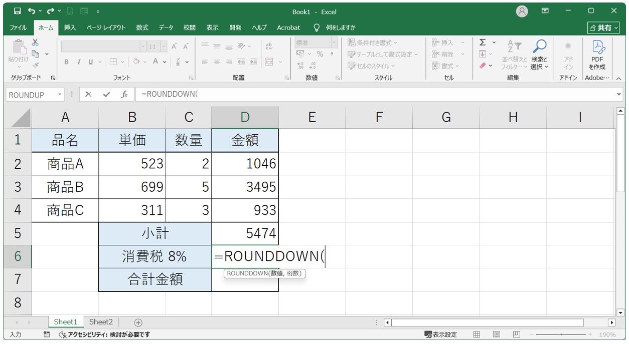This screenshot has height=344, width=629.
Task: Switch to page layout view icon
Action: (496, 334)
